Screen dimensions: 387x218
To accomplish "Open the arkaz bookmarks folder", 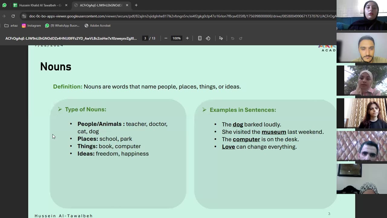I will point(11,25).
